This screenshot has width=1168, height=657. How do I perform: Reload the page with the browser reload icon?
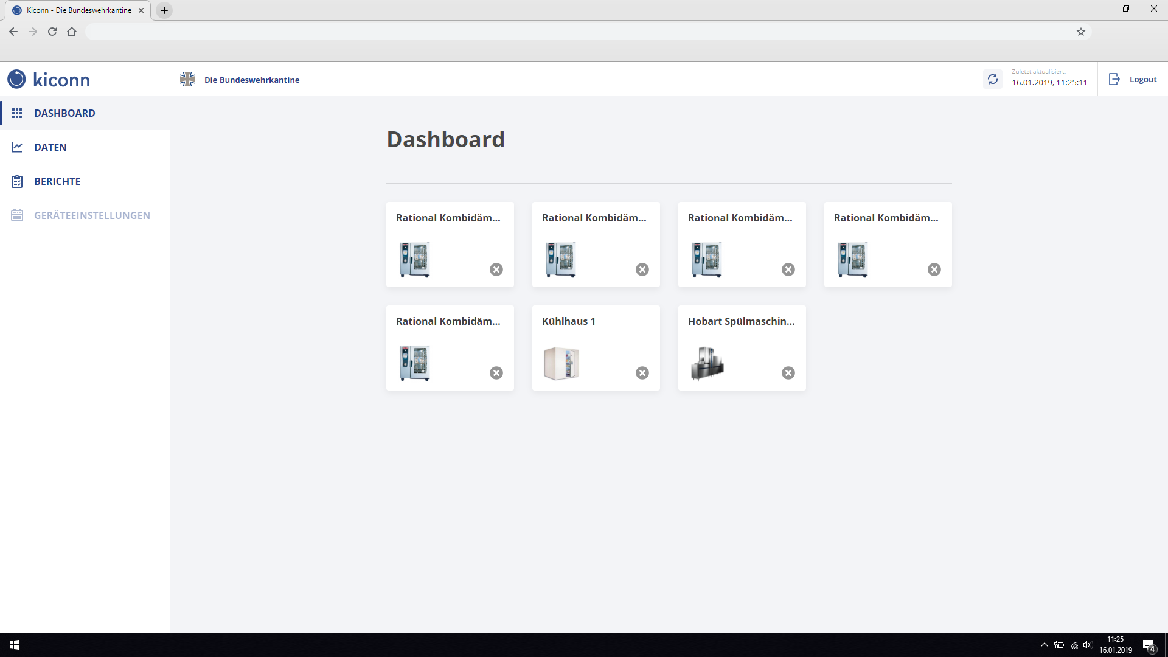tap(52, 32)
